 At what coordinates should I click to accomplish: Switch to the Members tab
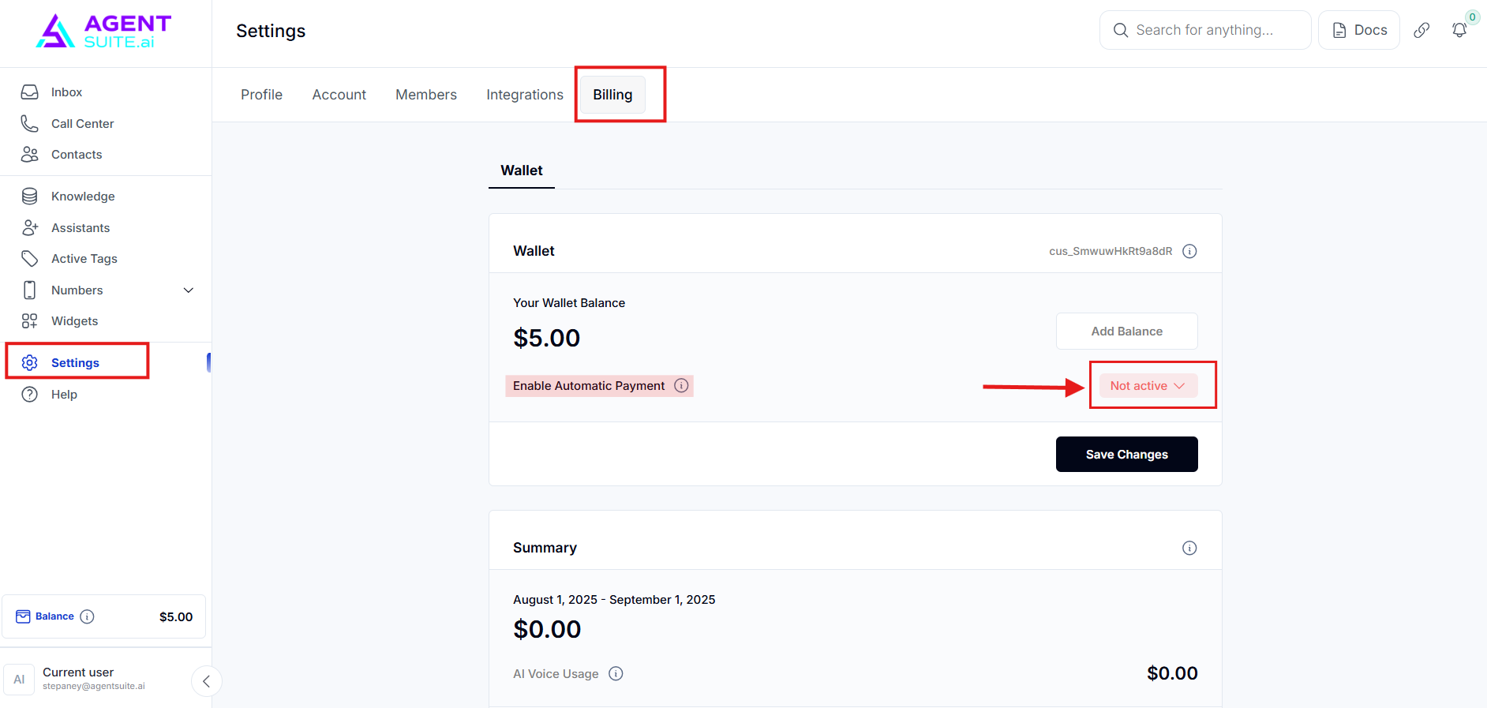426,95
